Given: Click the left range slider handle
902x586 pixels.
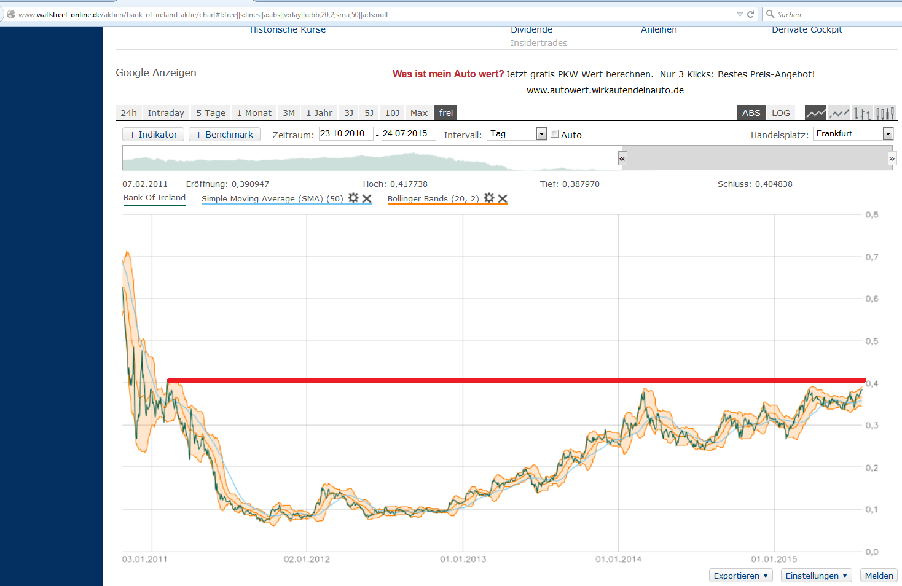Looking at the screenshot, I should click(622, 158).
